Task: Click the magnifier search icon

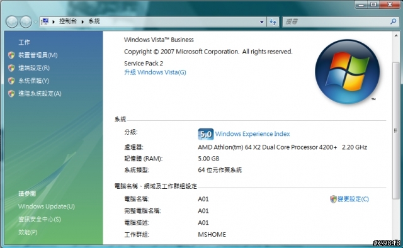Action: click(x=393, y=21)
